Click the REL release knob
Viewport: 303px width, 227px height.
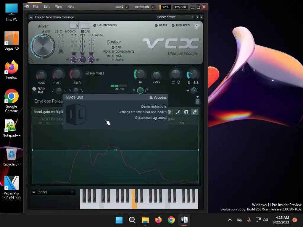[76, 74]
